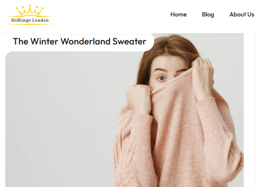Click the yellow underline beneath logo

pos(30,24)
